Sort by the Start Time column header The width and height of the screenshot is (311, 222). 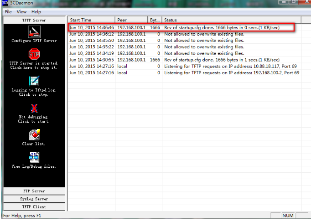coord(92,20)
